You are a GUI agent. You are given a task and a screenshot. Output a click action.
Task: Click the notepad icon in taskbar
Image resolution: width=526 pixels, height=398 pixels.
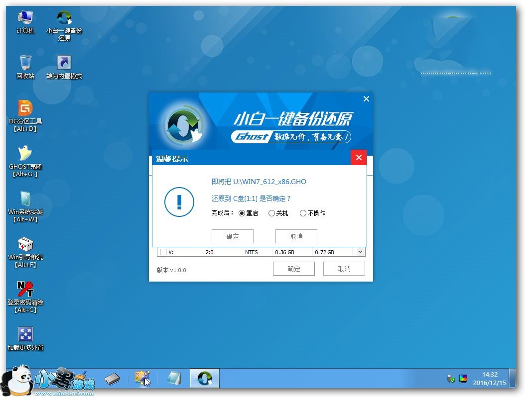pyautogui.click(x=174, y=379)
